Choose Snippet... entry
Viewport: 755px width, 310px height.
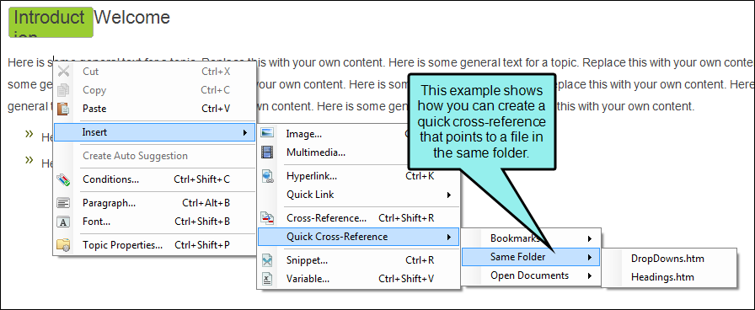tap(358, 260)
